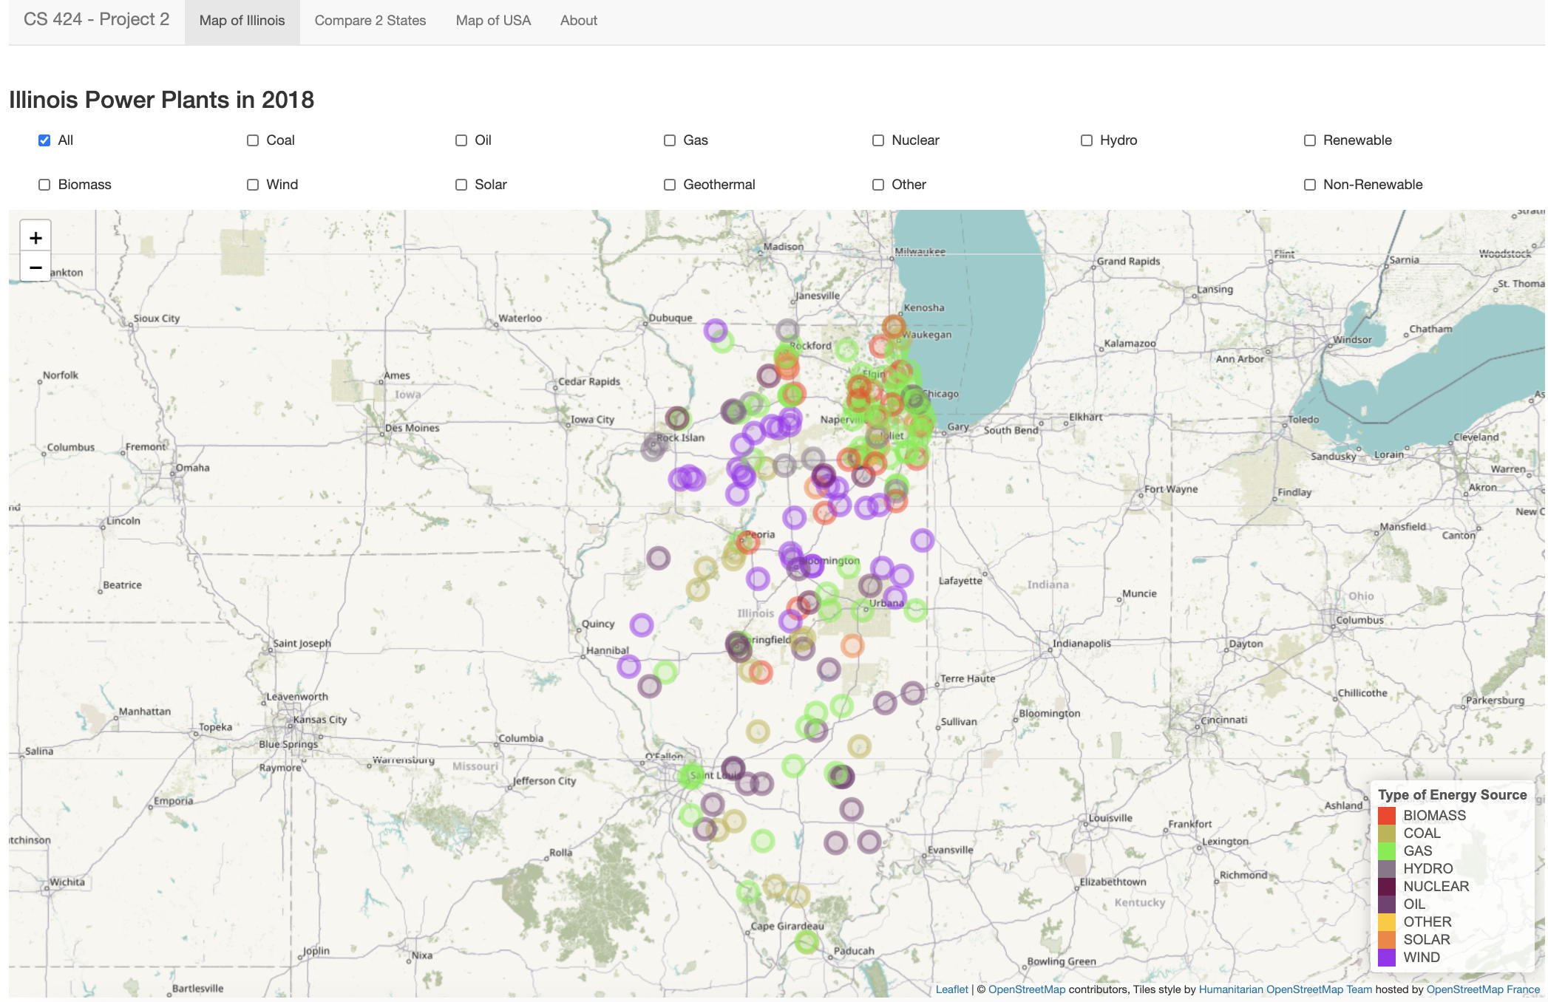The image size is (1548, 1002).
Task: Enable the Oil checkbox
Action: pos(461,140)
